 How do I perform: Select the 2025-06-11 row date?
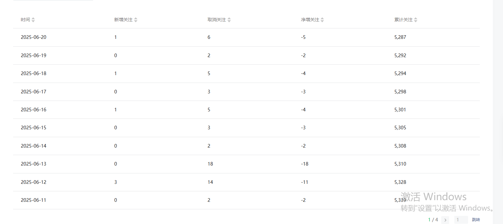[x=34, y=200]
